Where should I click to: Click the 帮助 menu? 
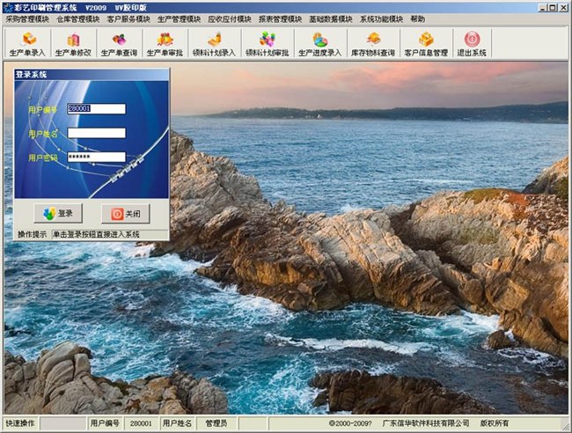click(x=417, y=18)
